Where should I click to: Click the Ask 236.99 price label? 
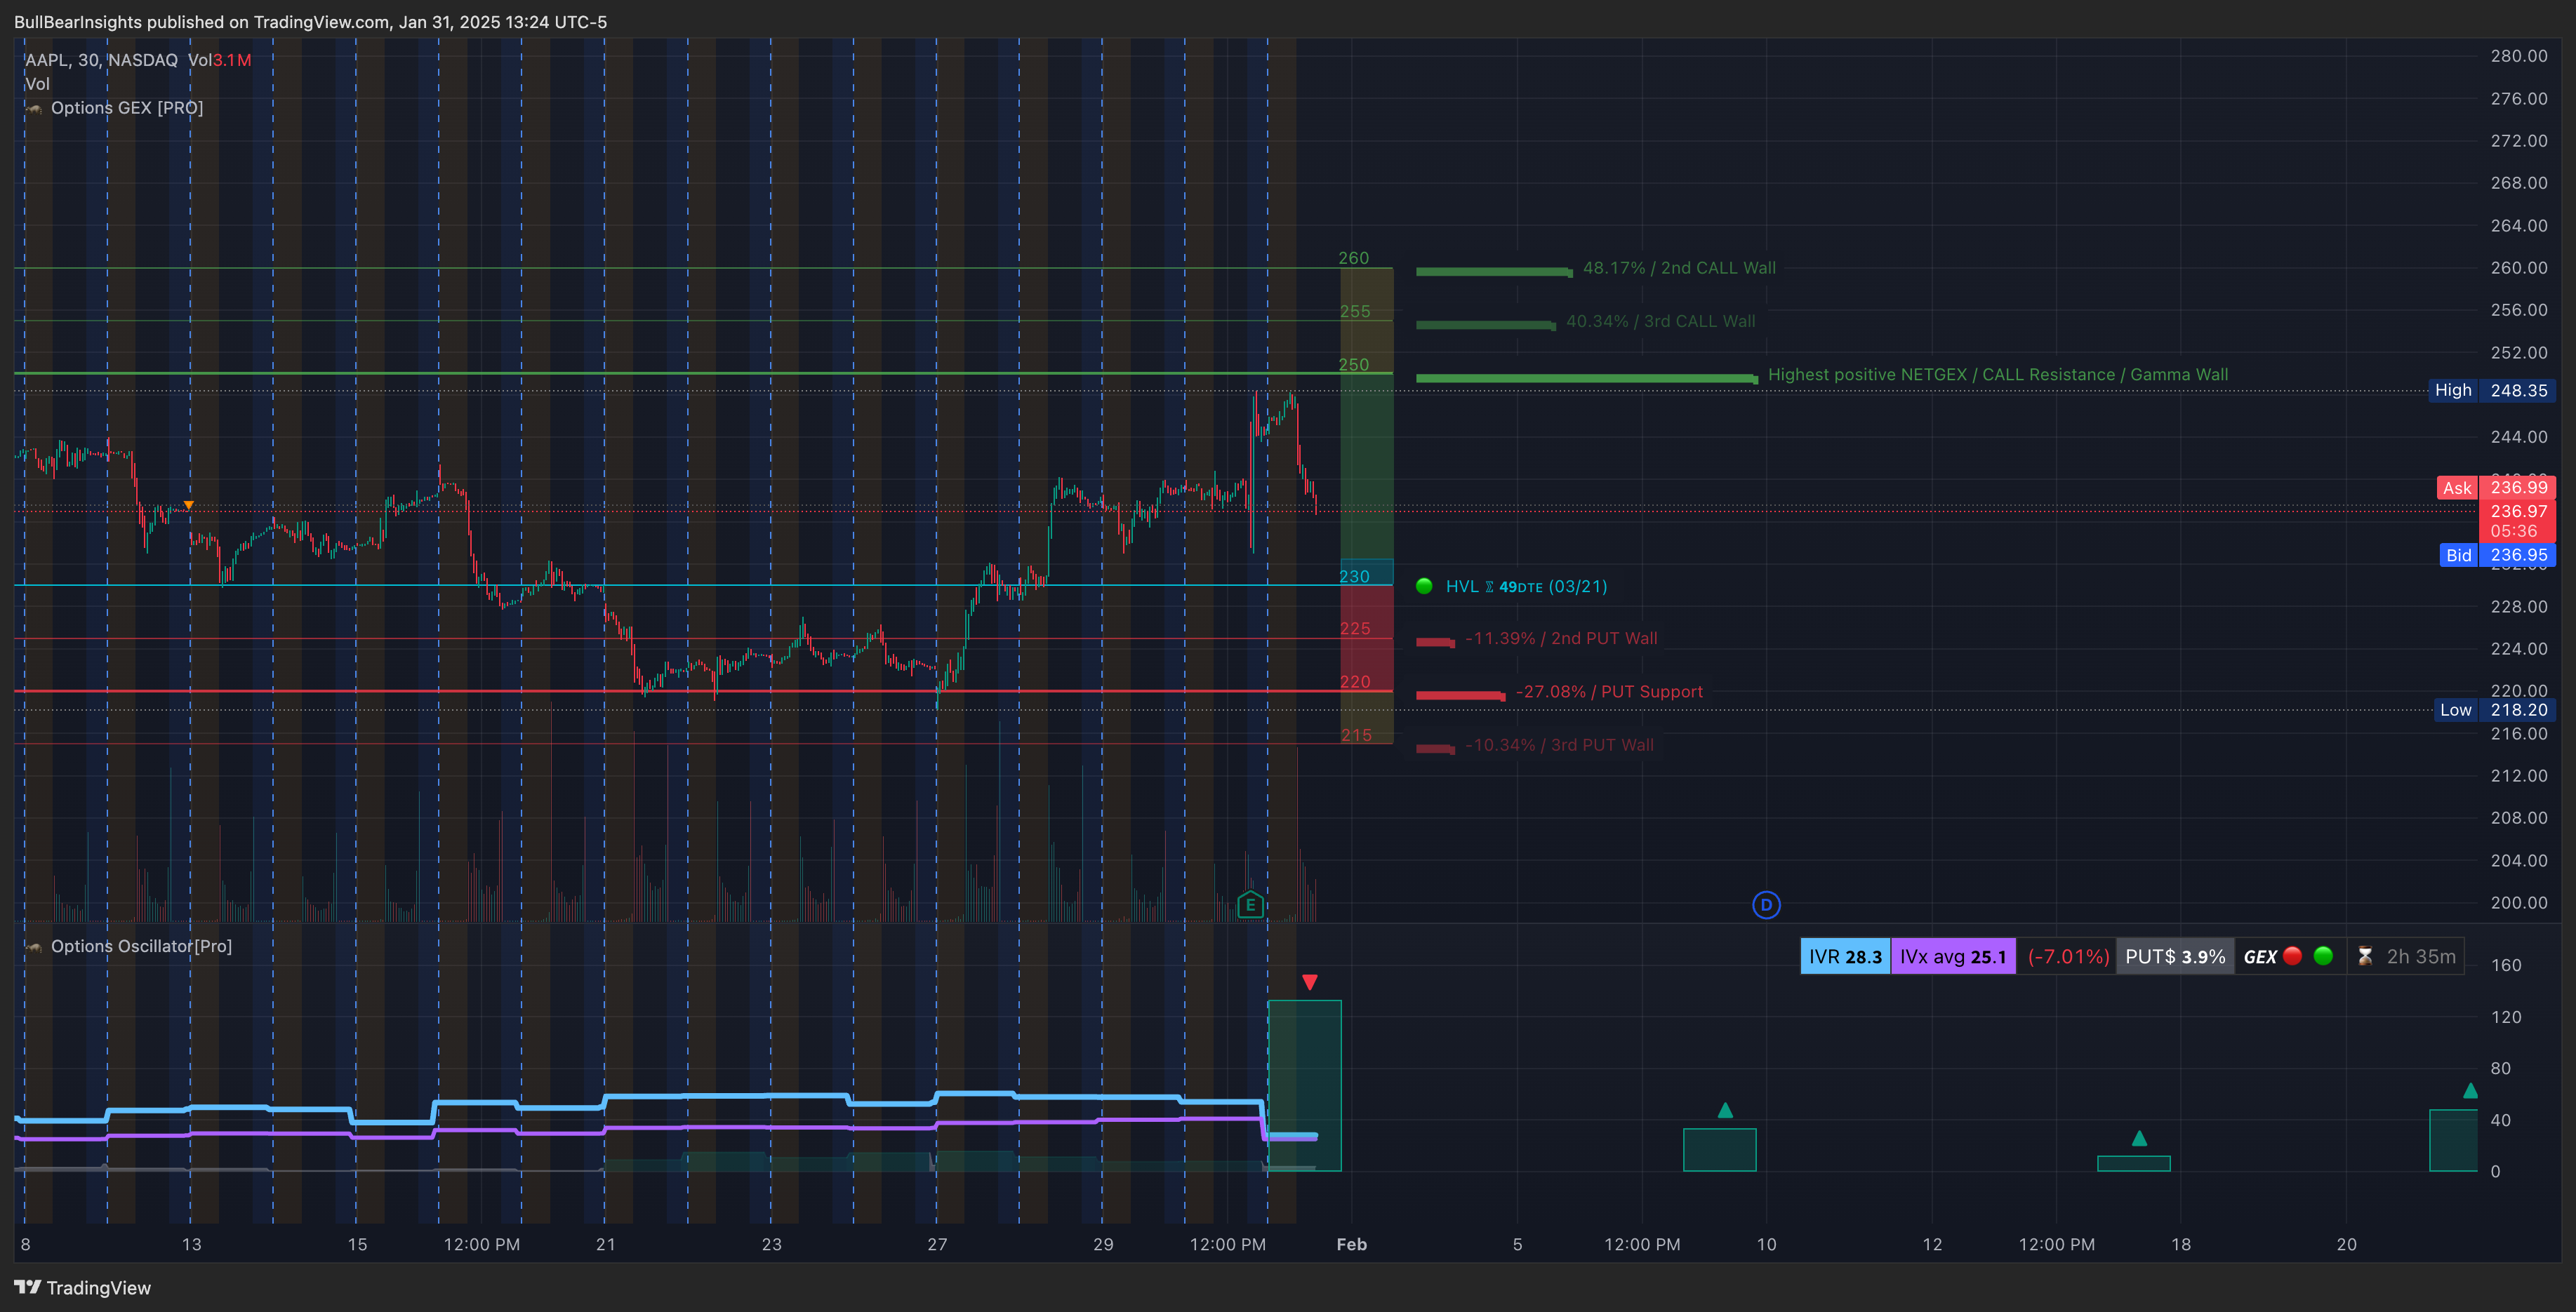[2496, 488]
